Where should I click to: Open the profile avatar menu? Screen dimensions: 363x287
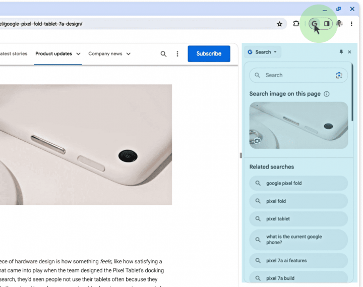(x=339, y=24)
